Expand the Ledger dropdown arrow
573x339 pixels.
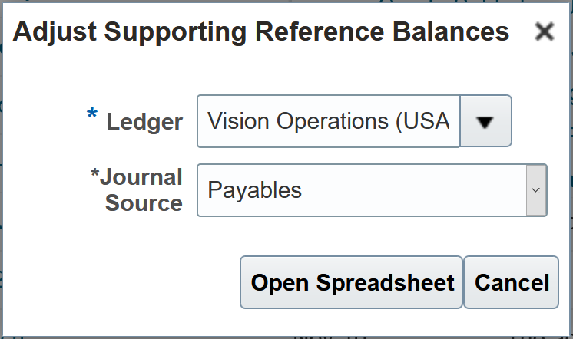tap(485, 121)
